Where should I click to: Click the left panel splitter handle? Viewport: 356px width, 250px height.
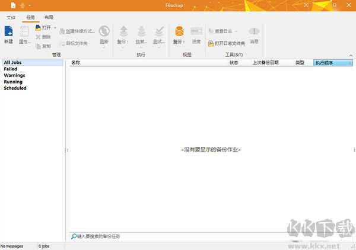click(x=66, y=150)
